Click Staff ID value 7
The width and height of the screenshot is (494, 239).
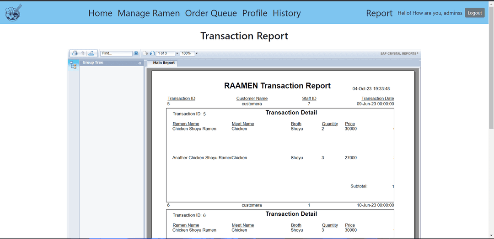tap(309, 104)
